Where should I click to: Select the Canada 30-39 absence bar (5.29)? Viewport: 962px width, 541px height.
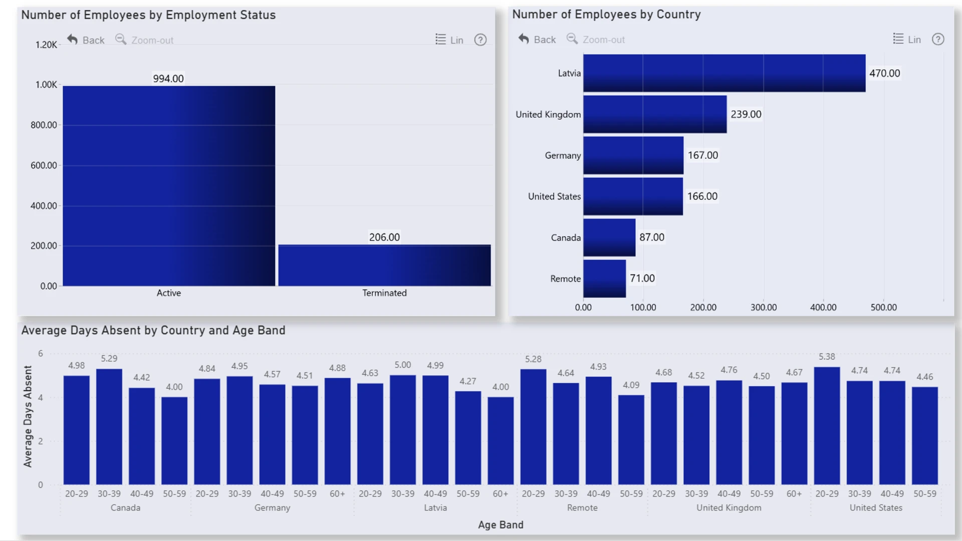[x=109, y=427]
